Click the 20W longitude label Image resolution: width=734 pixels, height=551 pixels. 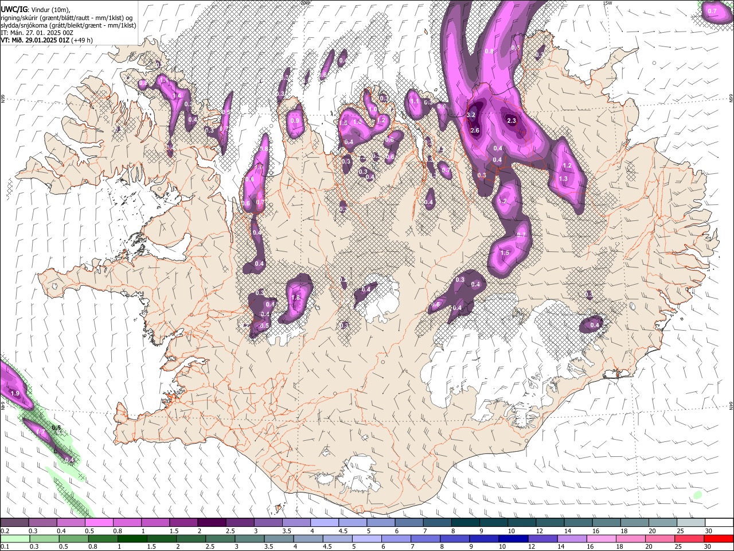[305, 2]
